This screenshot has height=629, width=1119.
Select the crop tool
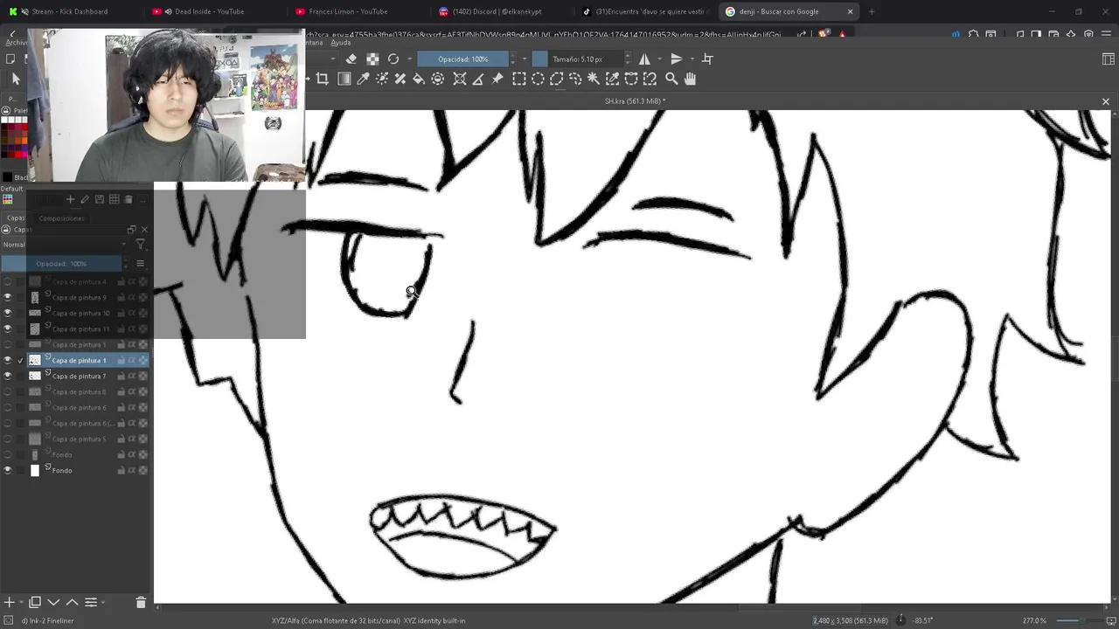coord(322,79)
